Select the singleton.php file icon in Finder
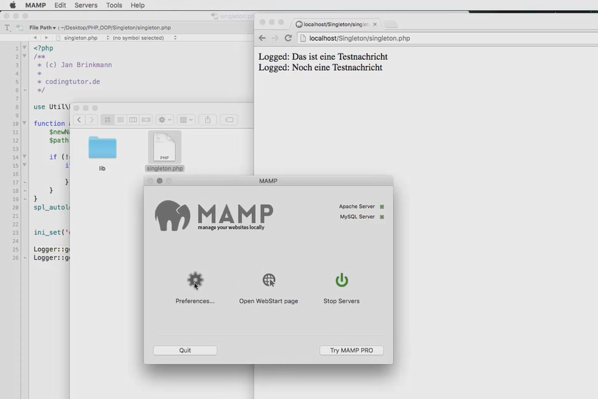Image resolution: width=598 pixels, height=399 pixels. pos(164,147)
